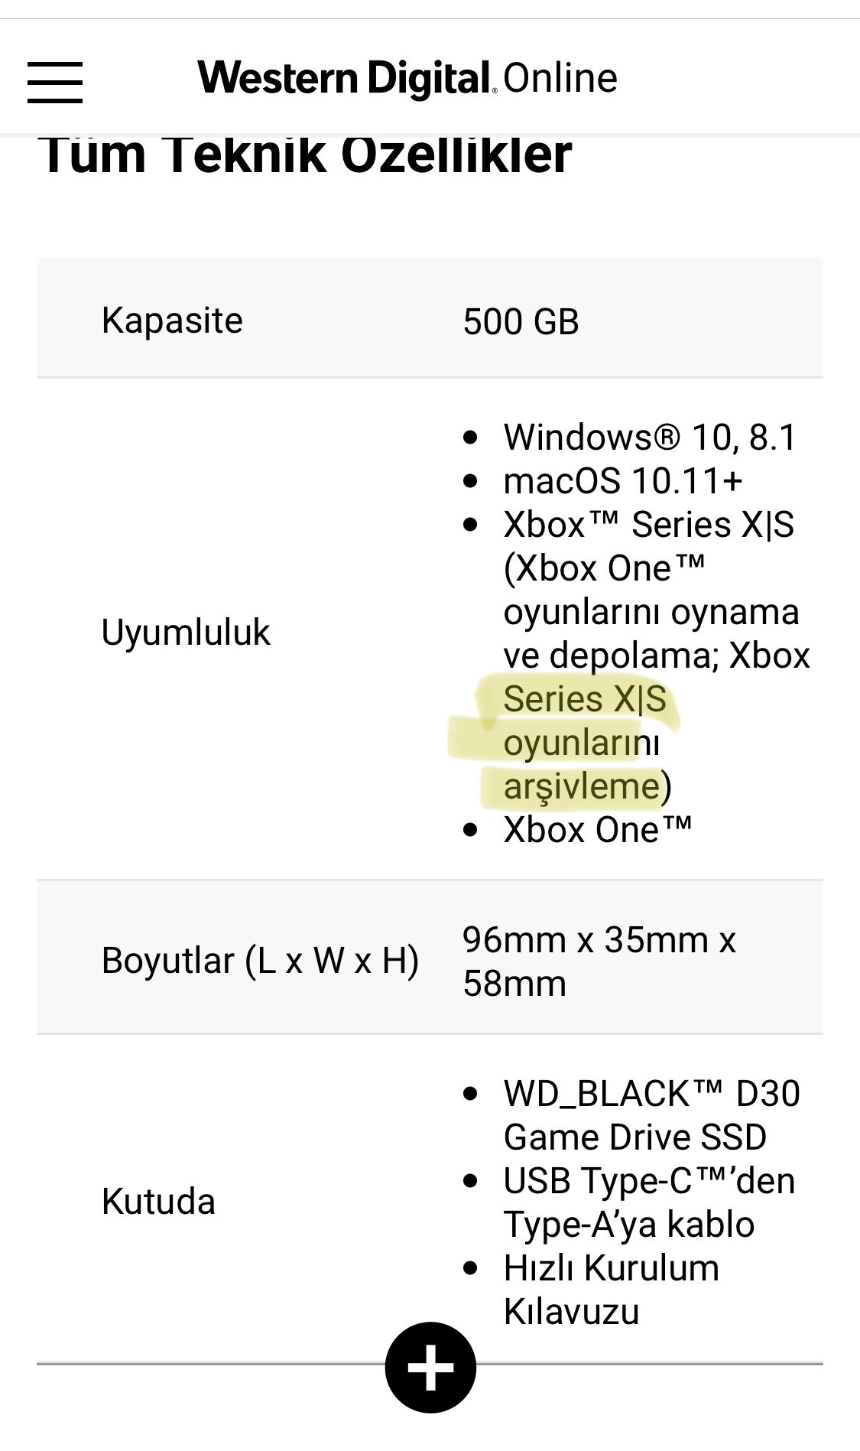Click the Online text in header
This screenshot has width=860, height=1451.
tap(560, 79)
